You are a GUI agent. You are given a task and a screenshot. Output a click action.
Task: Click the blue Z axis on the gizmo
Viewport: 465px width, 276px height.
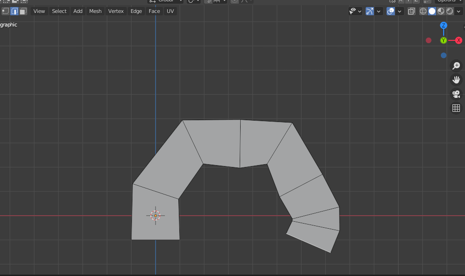pyautogui.click(x=443, y=26)
